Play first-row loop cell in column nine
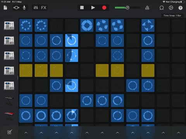The image size is (186, 139). coord(148,25)
